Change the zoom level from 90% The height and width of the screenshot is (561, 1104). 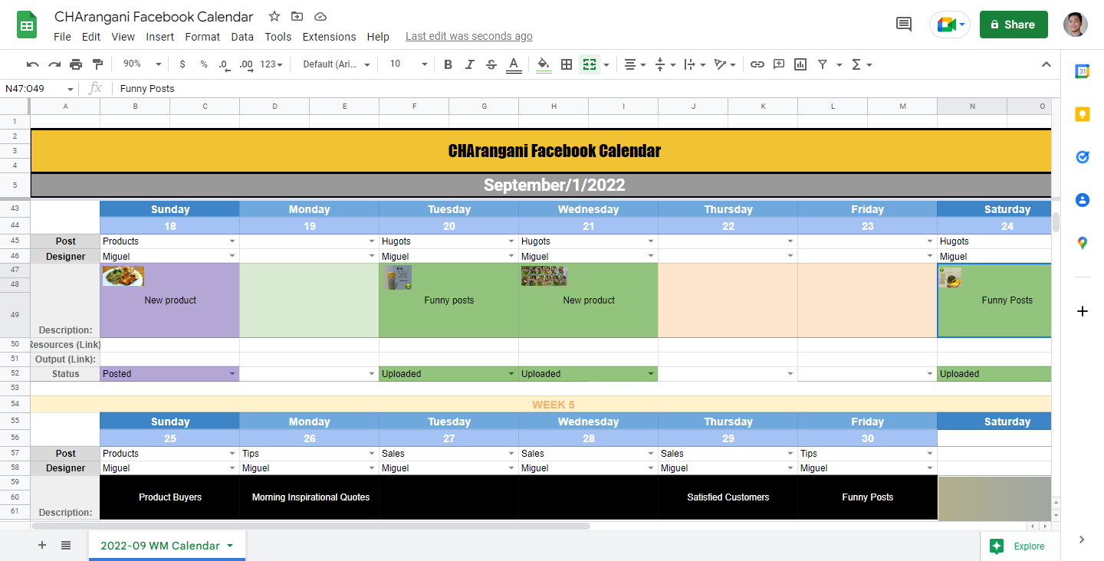142,64
